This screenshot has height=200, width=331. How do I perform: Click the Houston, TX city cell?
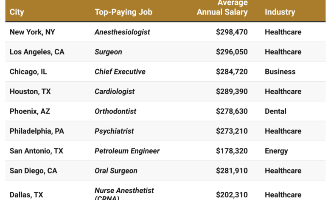point(31,91)
